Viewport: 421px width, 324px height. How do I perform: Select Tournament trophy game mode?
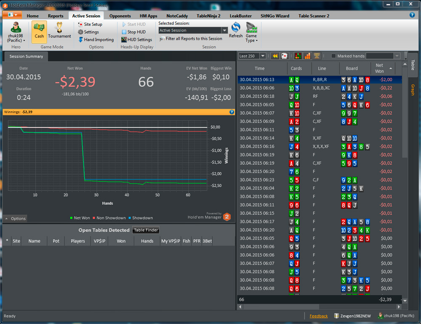pyautogui.click(x=59, y=30)
